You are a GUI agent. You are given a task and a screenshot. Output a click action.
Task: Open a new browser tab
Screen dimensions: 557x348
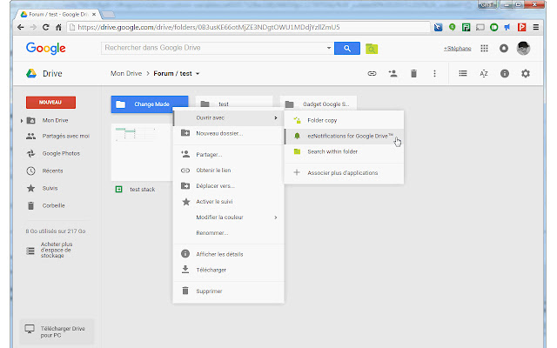click(108, 15)
